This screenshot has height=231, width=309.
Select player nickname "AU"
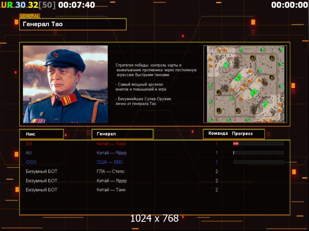coord(29,152)
